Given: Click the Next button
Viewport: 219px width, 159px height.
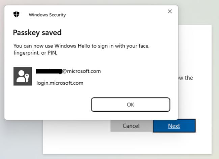Looking at the screenshot, I should click(174, 126).
